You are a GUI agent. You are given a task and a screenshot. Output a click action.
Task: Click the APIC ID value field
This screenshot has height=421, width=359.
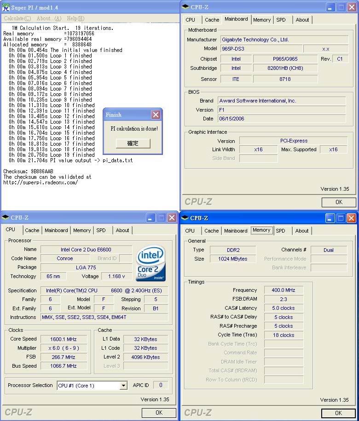tap(161, 385)
